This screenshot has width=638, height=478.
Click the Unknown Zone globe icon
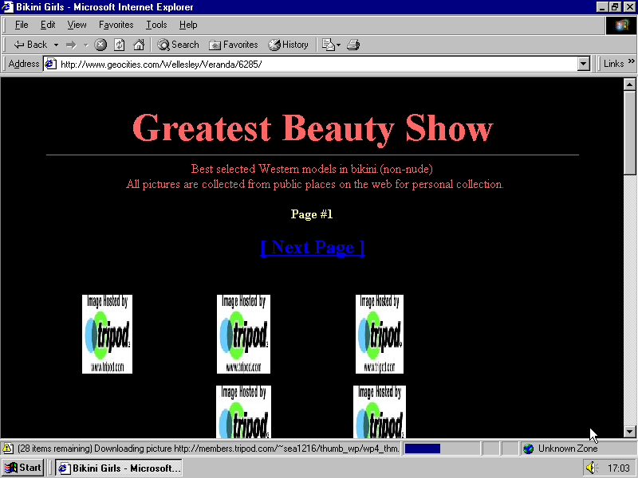pos(528,449)
